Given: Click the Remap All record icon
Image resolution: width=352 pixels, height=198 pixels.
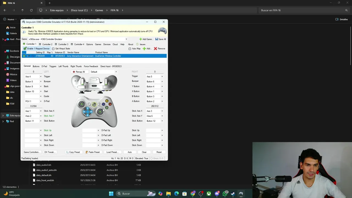Looking at the screenshot, I should (x=74, y=72).
